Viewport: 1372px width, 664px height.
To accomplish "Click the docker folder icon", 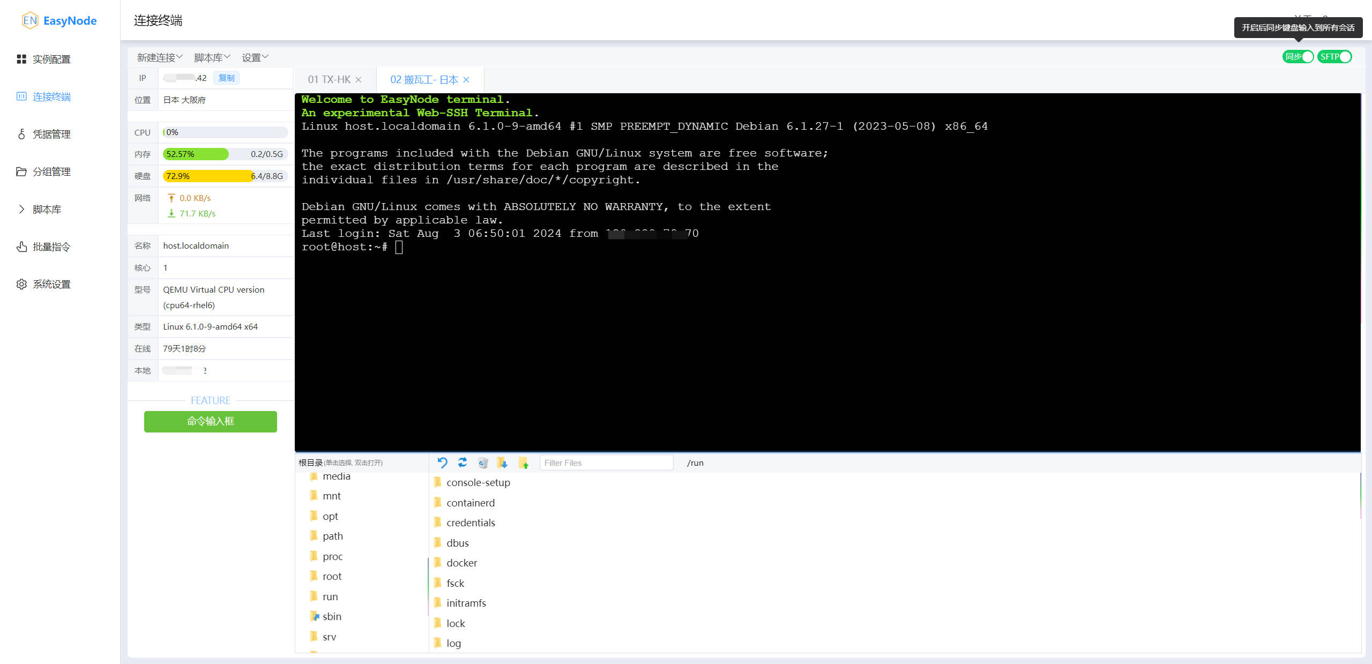I will pyautogui.click(x=437, y=563).
